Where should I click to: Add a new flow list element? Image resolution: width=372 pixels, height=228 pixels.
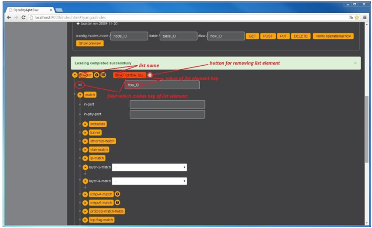97,75
